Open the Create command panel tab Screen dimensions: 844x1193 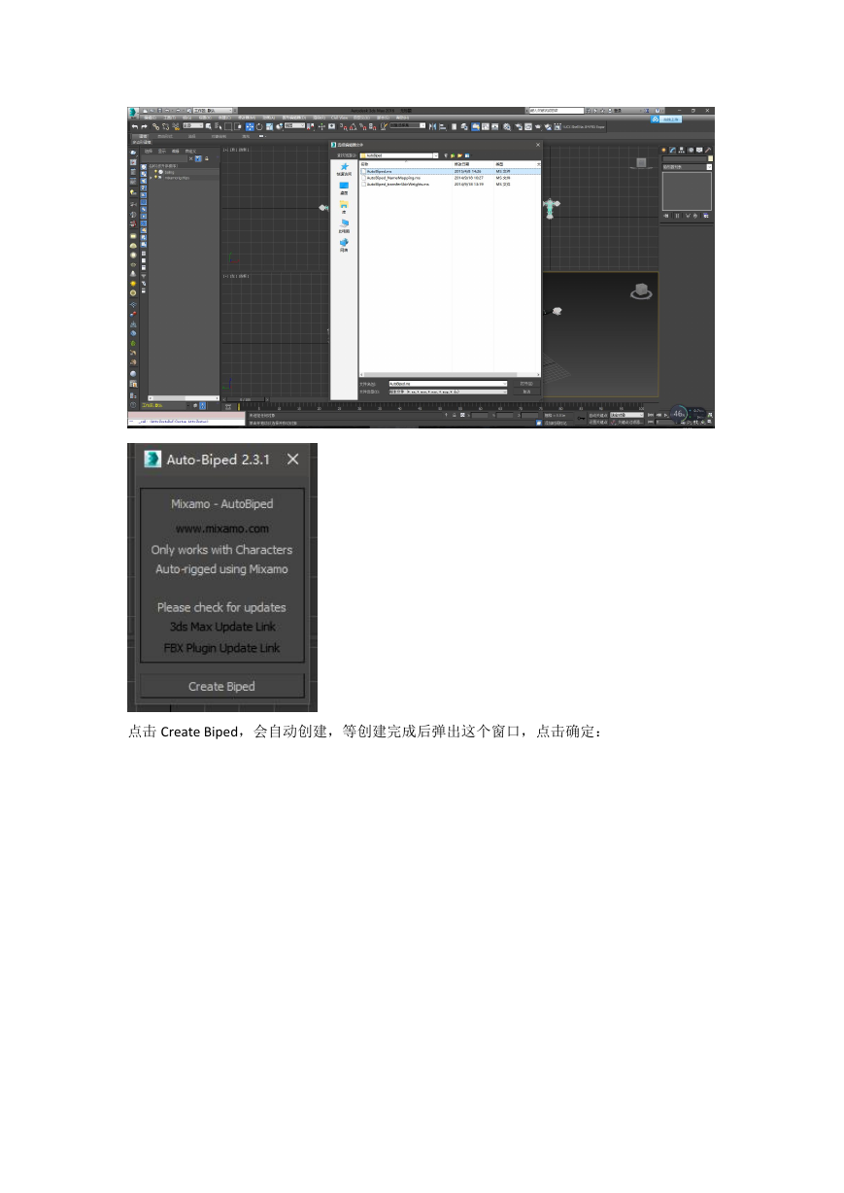point(664,150)
